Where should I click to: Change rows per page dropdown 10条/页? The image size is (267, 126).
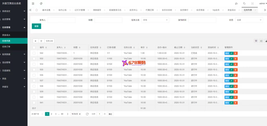[x=76, y=114]
